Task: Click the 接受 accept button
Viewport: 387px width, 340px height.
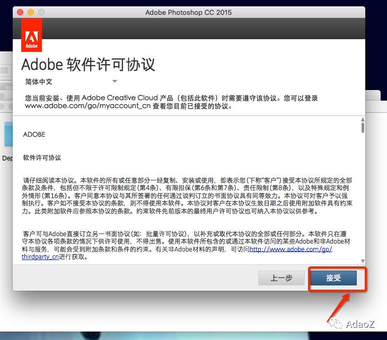Action: [333, 278]
